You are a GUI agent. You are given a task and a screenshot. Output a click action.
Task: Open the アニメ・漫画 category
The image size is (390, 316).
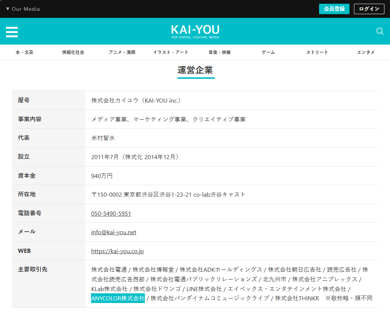coord(122,52)
